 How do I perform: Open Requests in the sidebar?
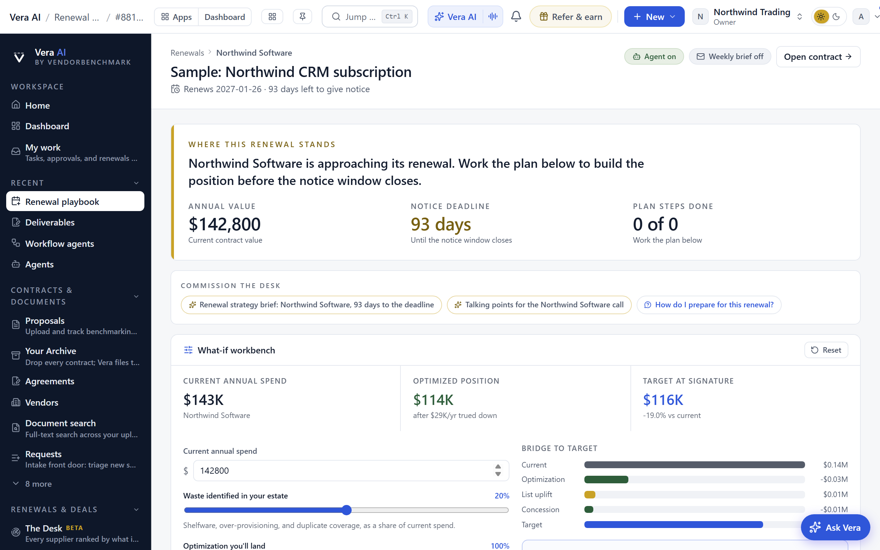click(x=75, y=459)
